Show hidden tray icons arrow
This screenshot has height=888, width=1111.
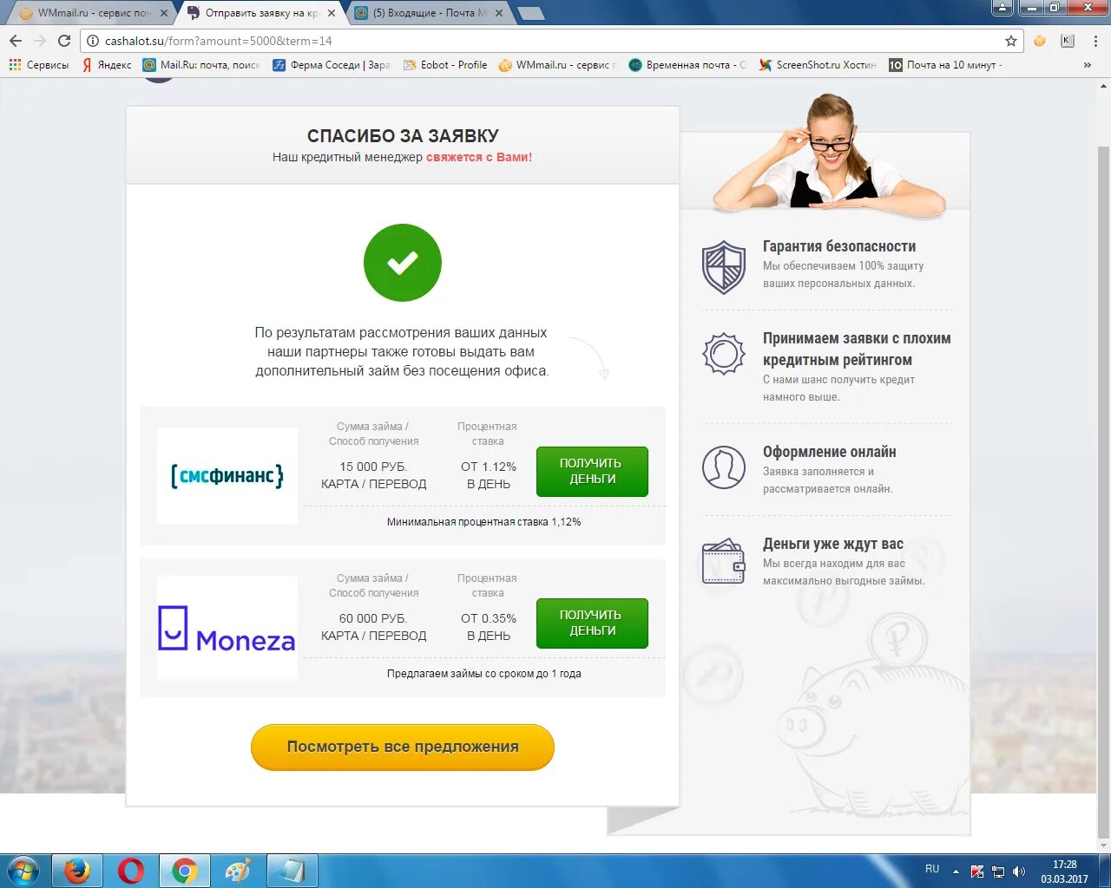click(x=956, y=872)
